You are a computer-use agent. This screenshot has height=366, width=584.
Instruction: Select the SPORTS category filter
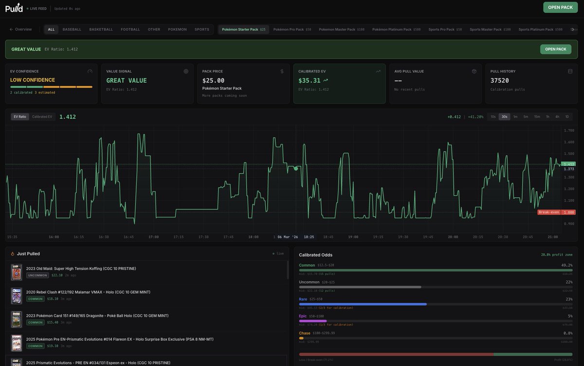[x=202, y=29]
